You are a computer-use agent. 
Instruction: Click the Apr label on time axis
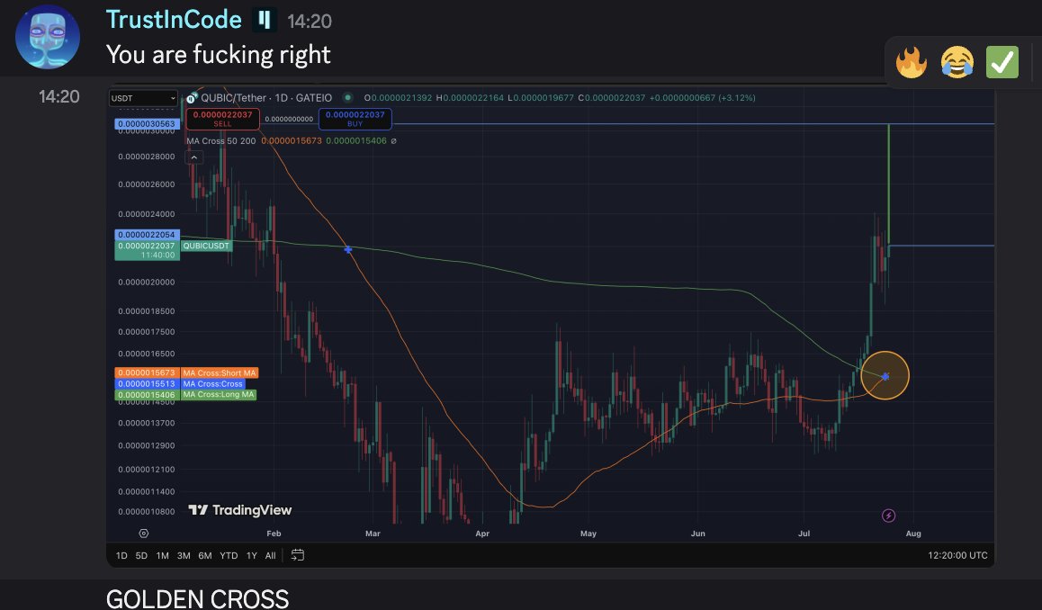coord(482,534)
